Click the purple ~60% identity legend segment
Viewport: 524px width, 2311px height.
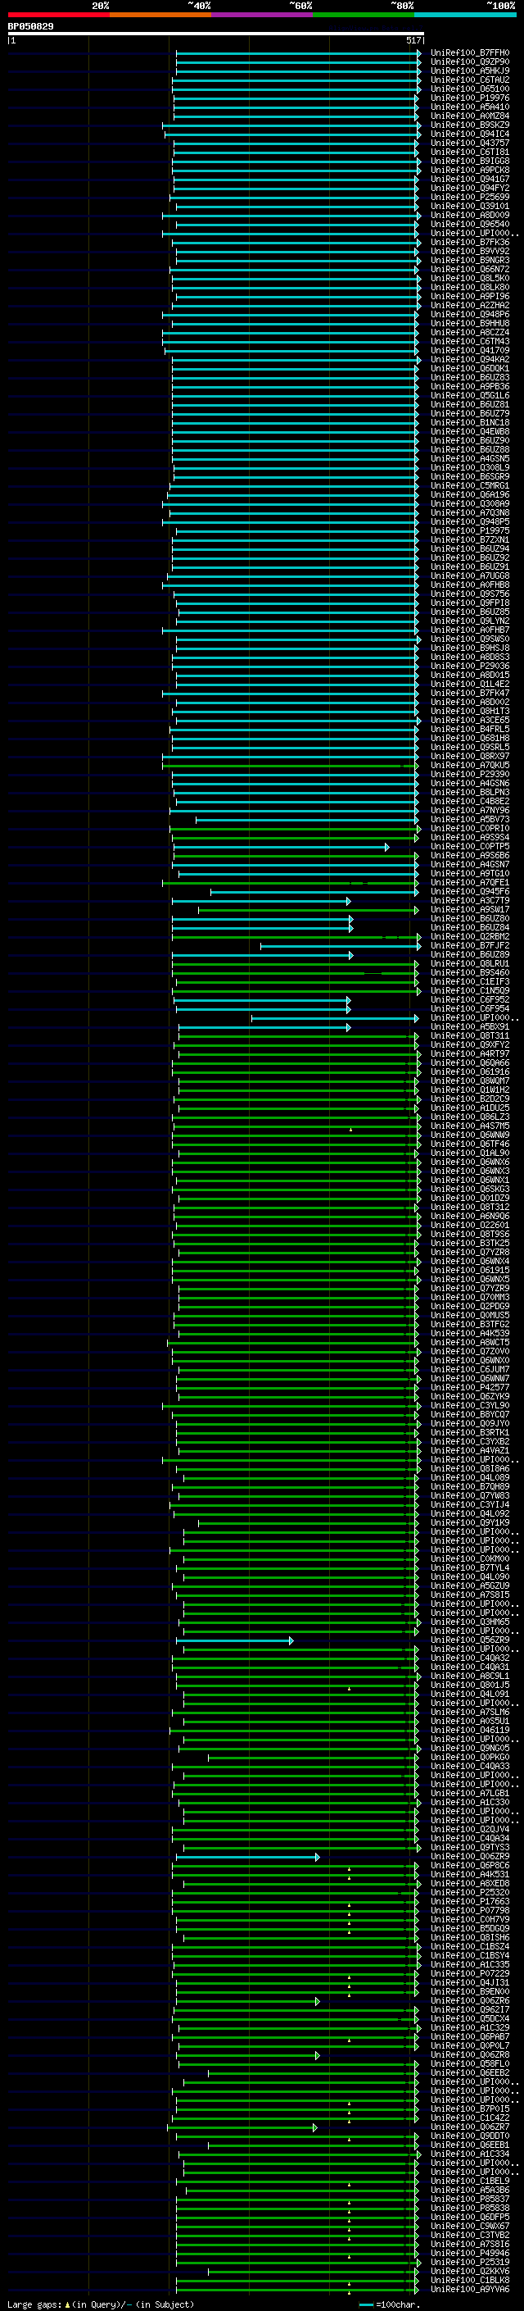[x=261, y=15]
